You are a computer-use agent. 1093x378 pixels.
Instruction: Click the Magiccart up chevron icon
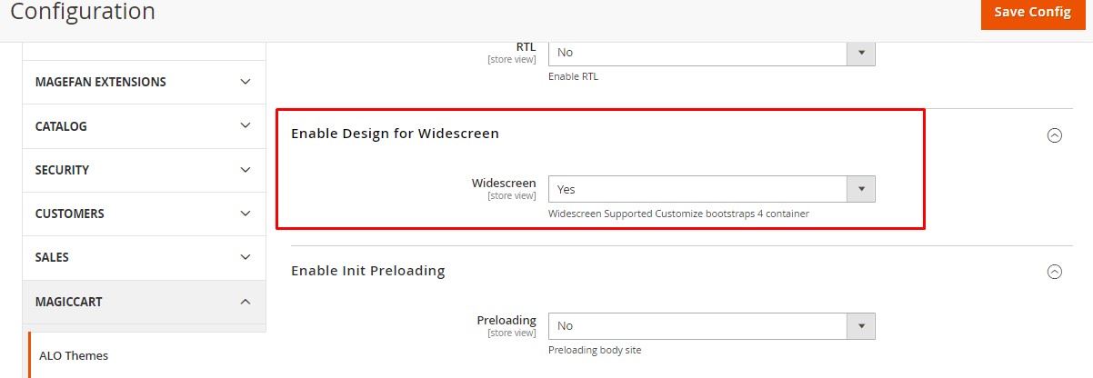click(x=245, y=301)
